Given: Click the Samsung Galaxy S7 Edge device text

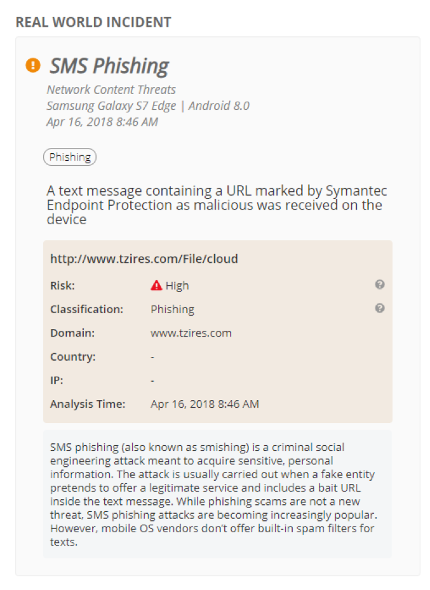Looking at the screenshot, I should 111,105.
